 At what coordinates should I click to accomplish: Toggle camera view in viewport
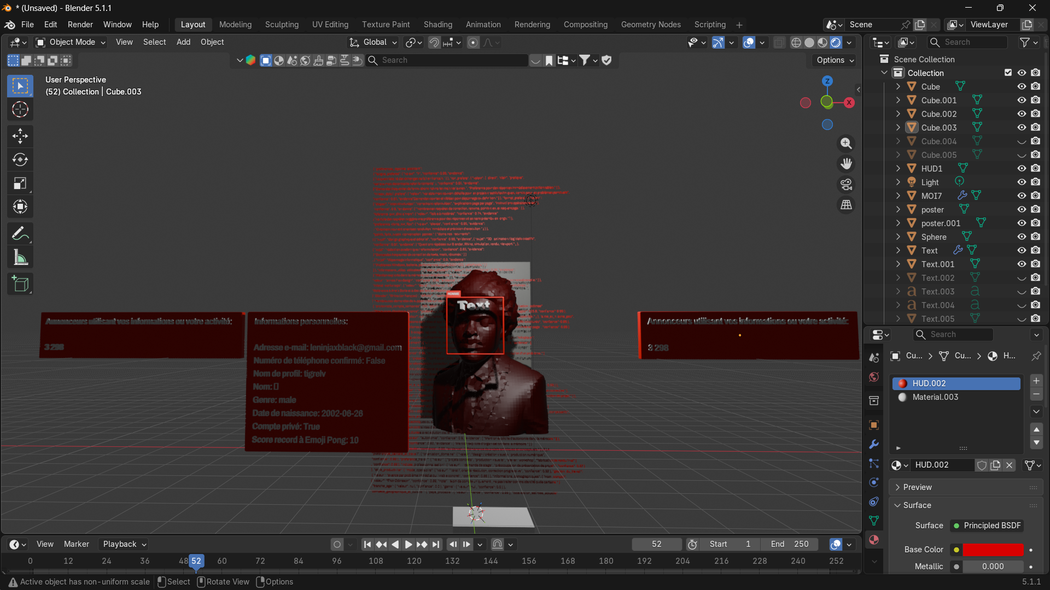click(x=846, y=185)
